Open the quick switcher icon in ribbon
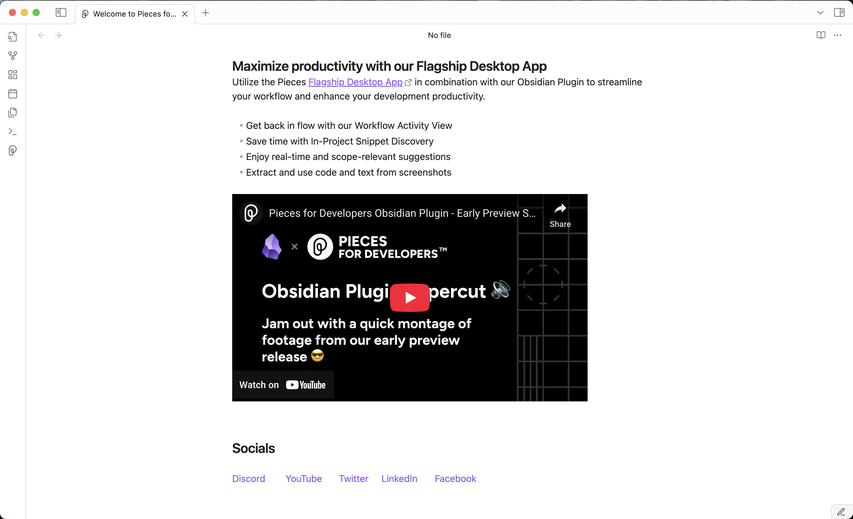Viewport: 853px width, 519px height. pyautogui.click(x=13, y=37)
